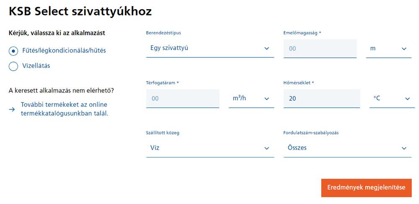Image resolution: width=419 pixels, height=204 pixels.
Task: Click chevron in the Összes selector
Action: pos(404,148)
